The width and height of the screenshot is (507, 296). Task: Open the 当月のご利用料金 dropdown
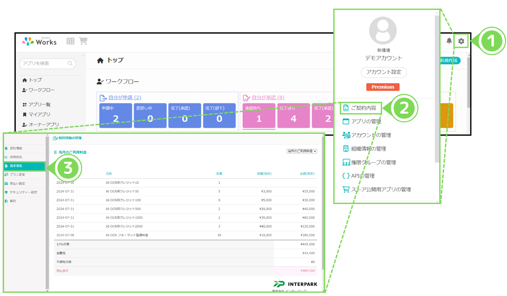click(x=301, y=151)
